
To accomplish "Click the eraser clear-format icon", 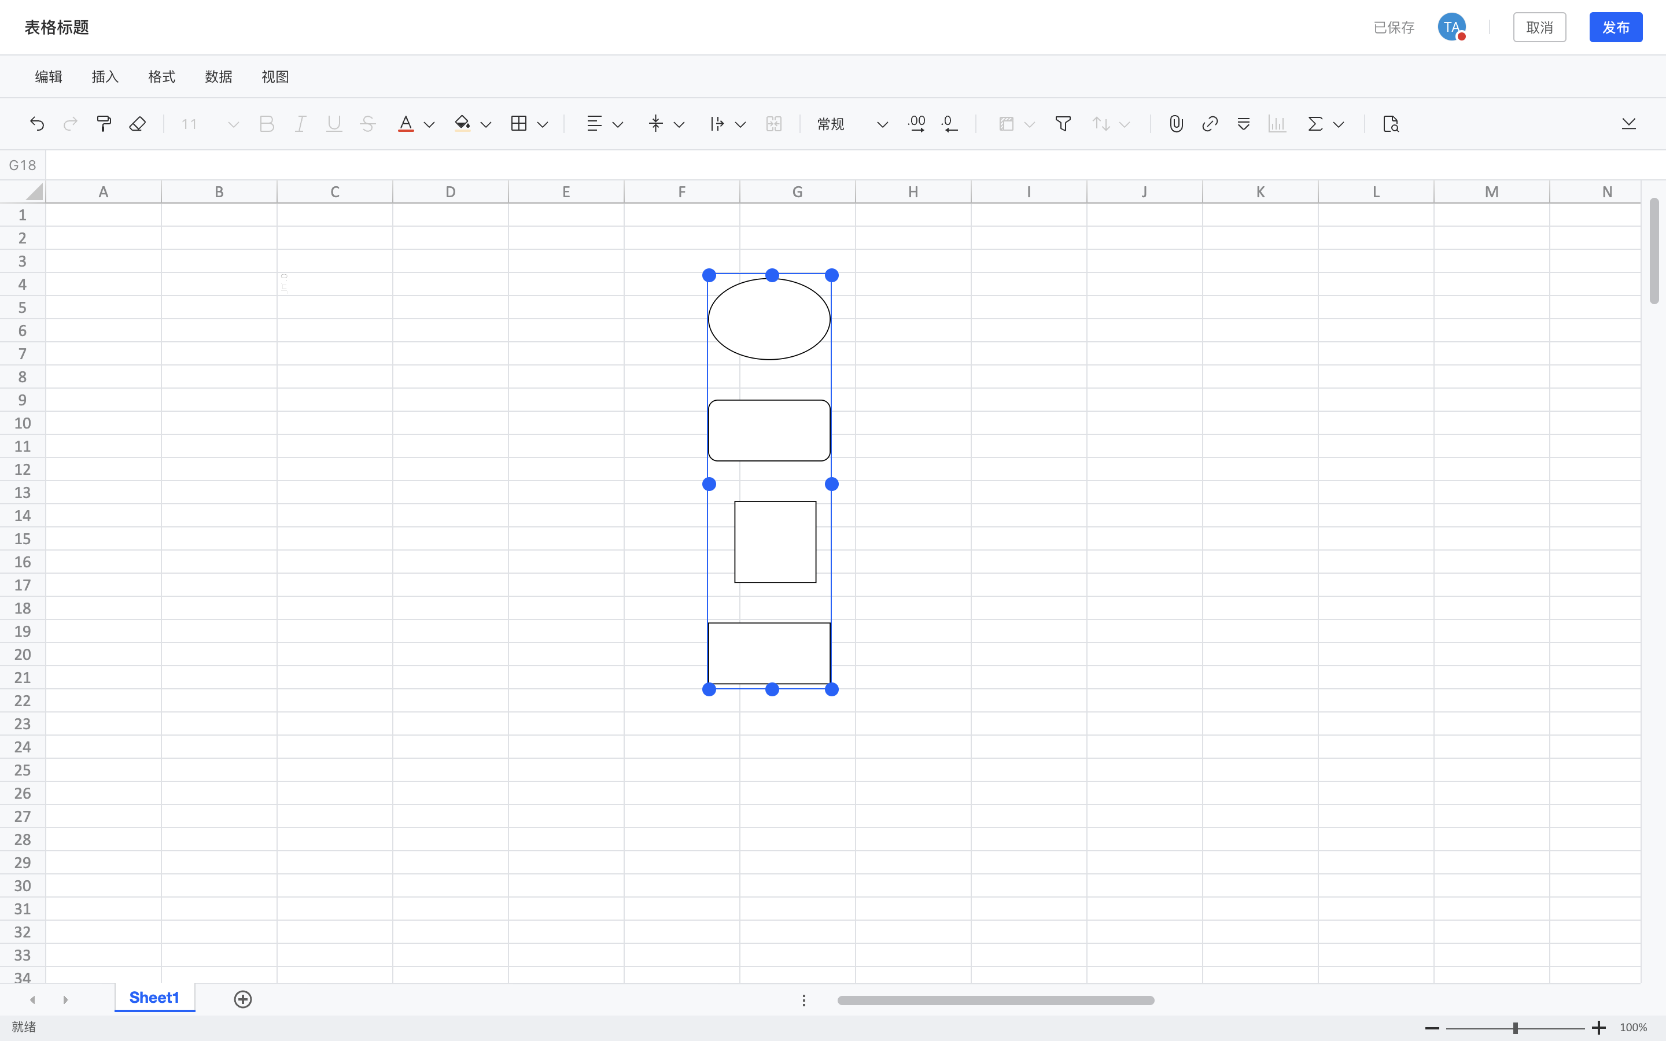I will pyautogui.click(x=138, y=124).
